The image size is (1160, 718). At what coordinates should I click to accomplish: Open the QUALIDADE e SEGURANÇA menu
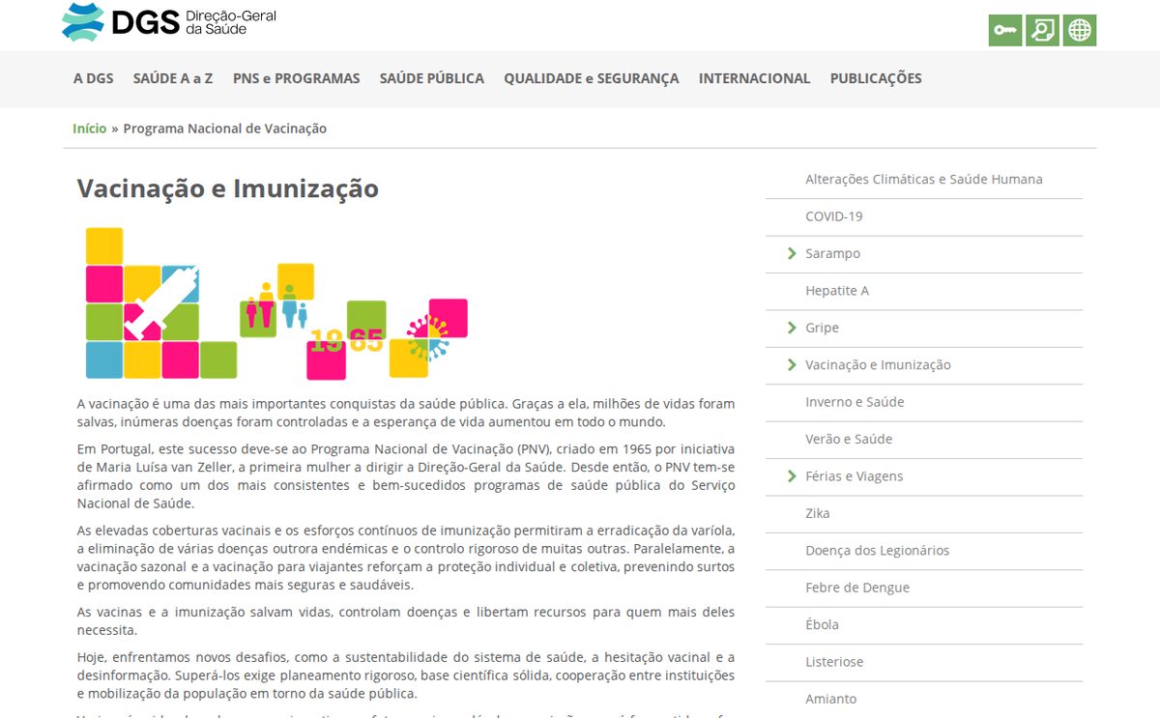[x=592, y=78]
